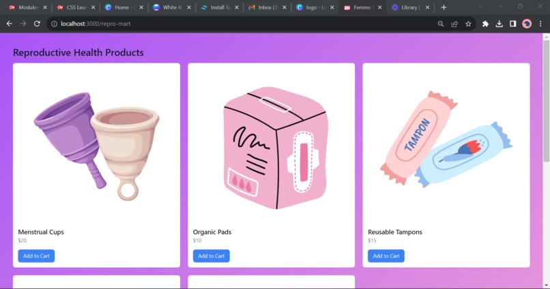550x289 pixels.
Task: Close the White & tab
Action: coord(189,7)
